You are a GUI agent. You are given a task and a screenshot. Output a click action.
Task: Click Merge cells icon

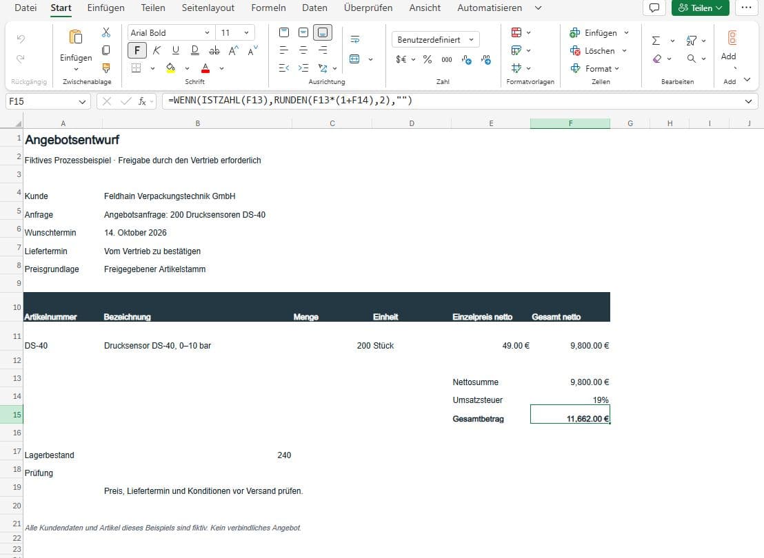(354, 59)
